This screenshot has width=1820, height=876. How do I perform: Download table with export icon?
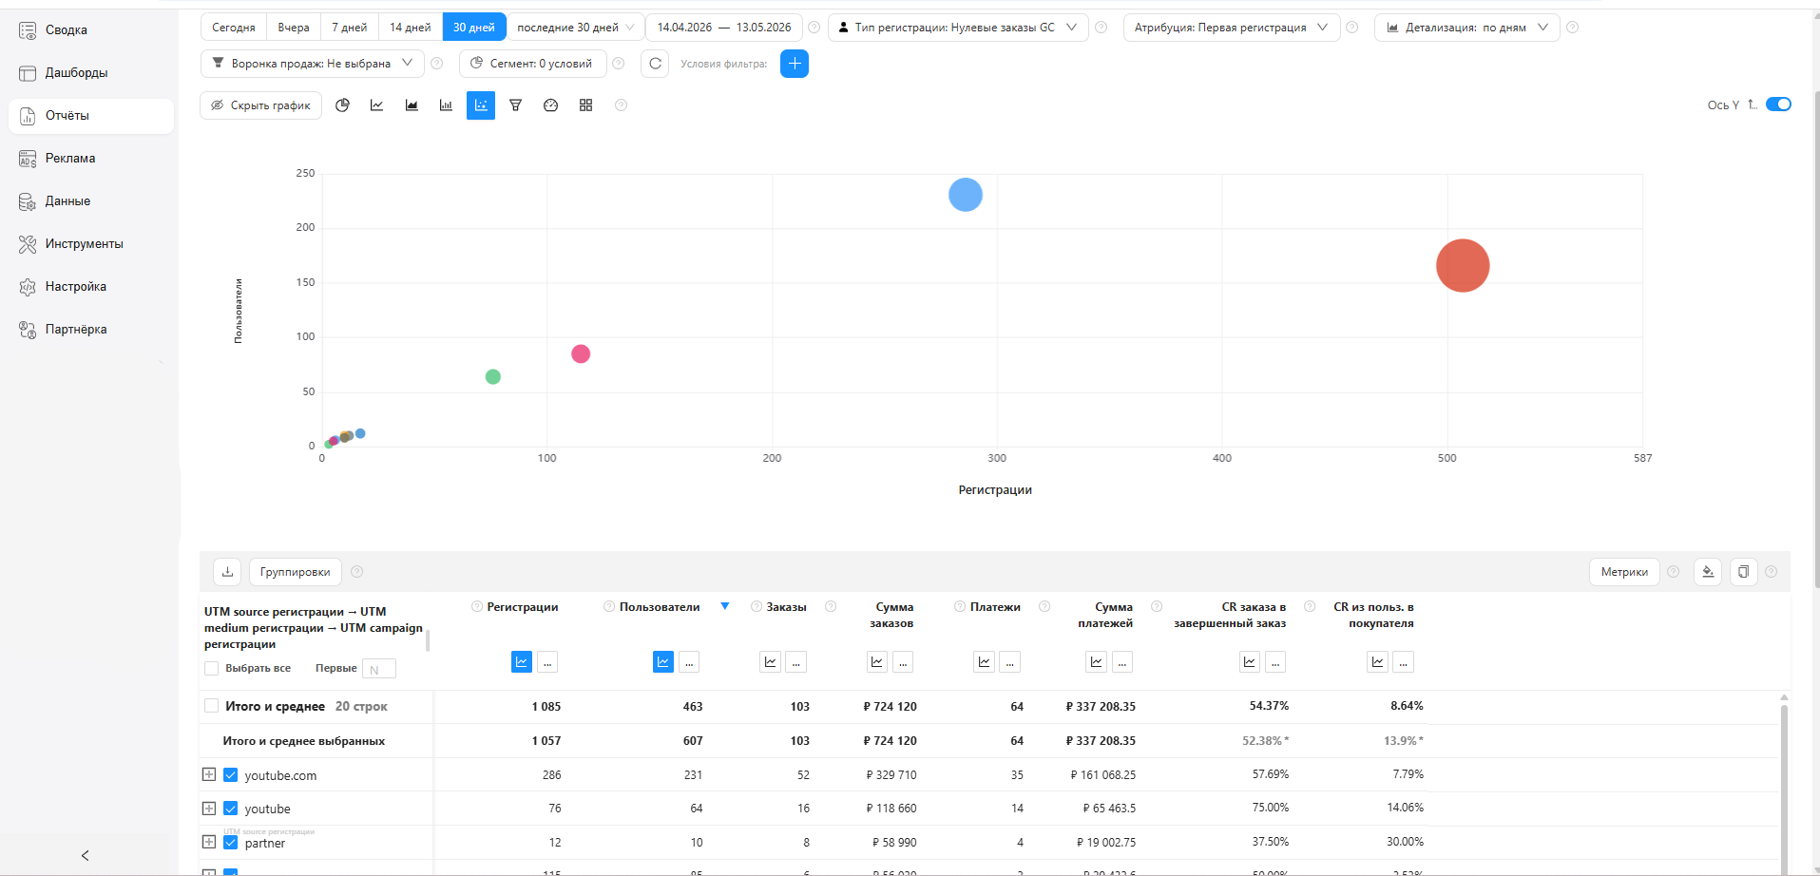[x=227, y=572]
